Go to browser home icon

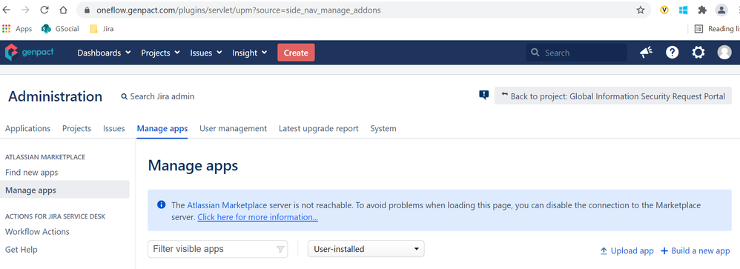point(63,10)
